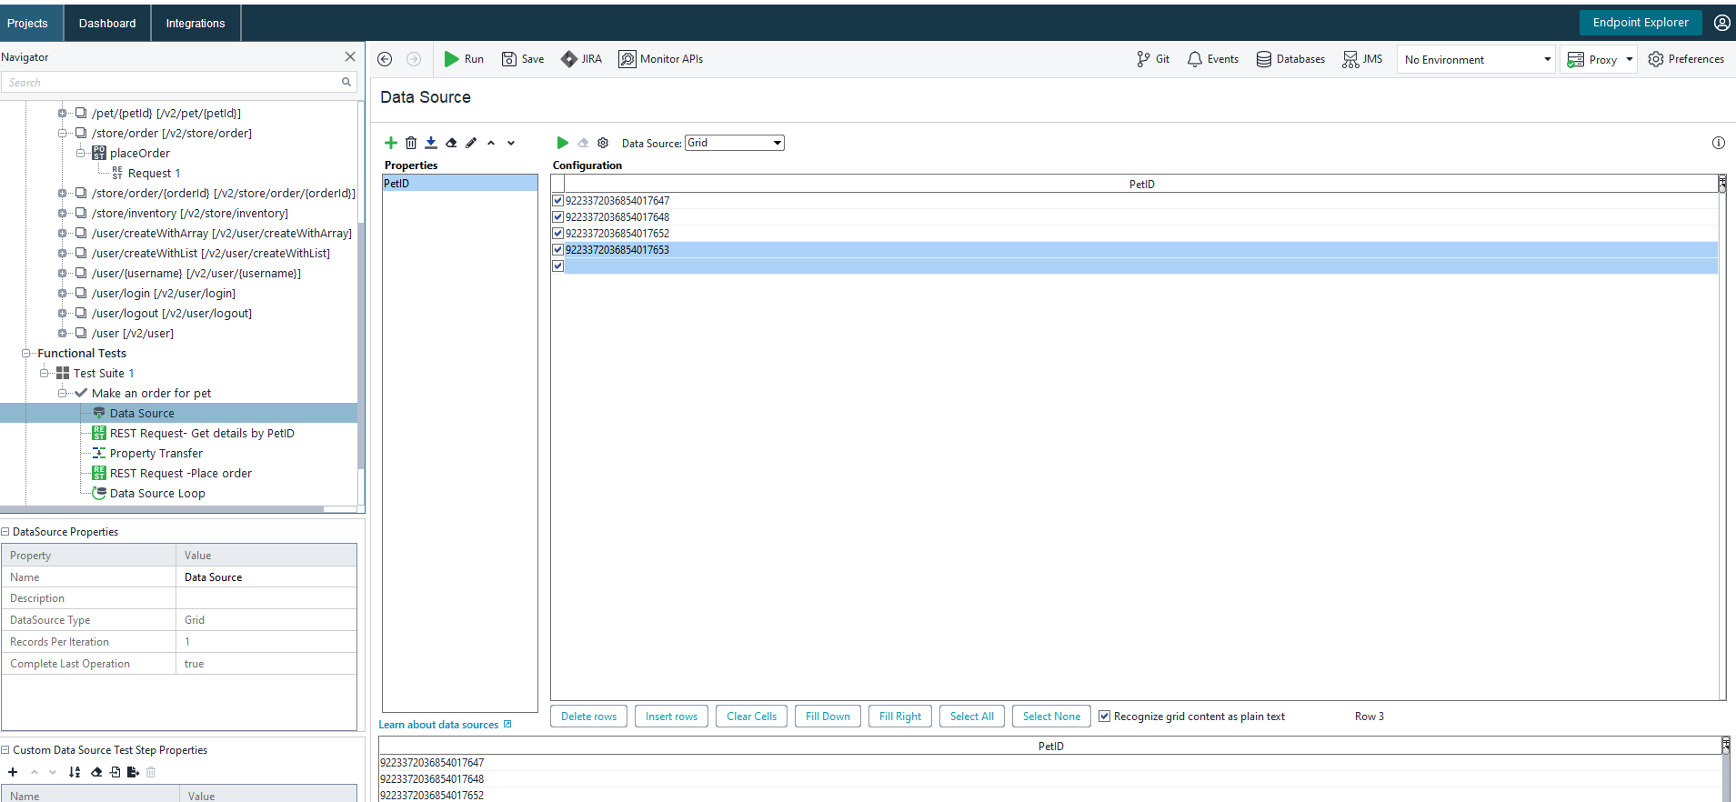Click the Navigator search field
Screen dimensions: 1736x802
[x=173, y=83]
